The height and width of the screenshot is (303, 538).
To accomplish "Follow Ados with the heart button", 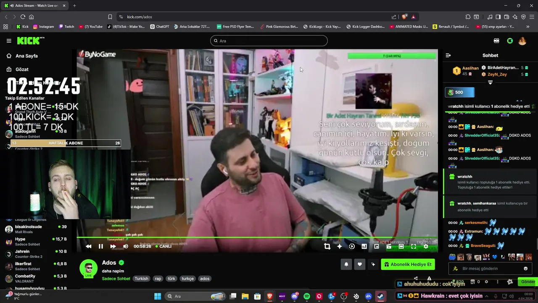I will 359,264.
